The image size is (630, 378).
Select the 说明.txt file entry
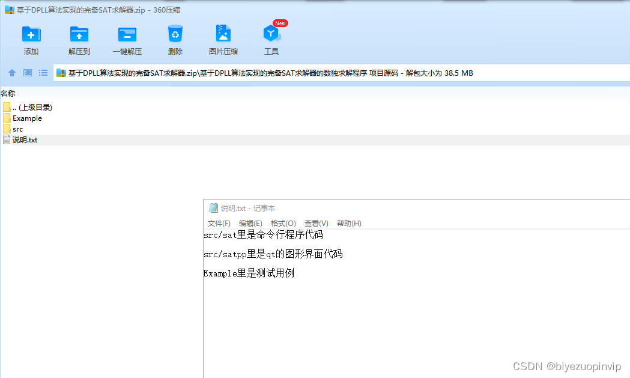[x=24, y=139]
